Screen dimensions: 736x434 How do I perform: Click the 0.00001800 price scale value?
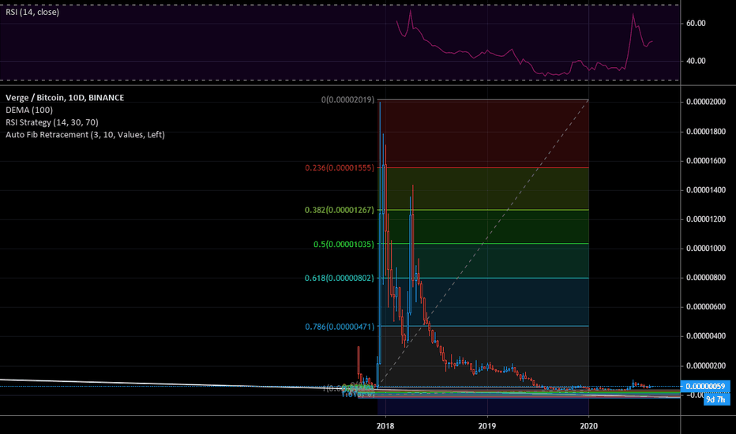[705, 131]
